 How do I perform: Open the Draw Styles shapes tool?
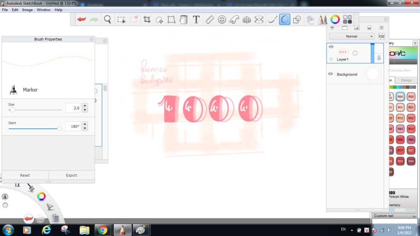pos(297,20)
